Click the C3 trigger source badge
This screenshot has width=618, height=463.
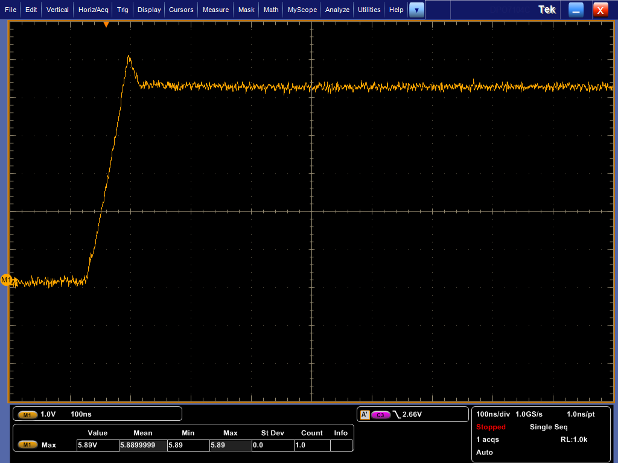pyautogui.click(x=380, y=415)
